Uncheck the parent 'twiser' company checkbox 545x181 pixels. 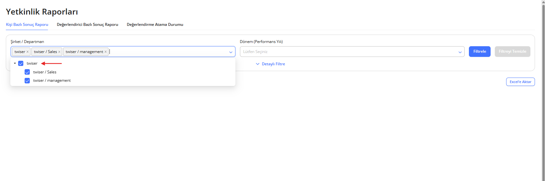pyautogui.click(x=21, y=63)
